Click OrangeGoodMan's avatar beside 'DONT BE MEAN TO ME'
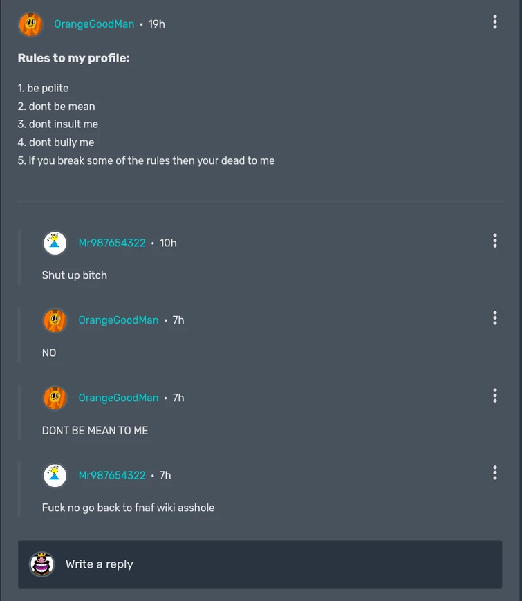Image resolution: width=522 pixels, height=601 pixels. tap(55, 398)
